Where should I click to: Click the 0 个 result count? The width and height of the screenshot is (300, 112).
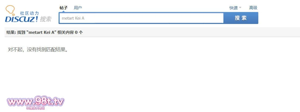tap(79, 32)
